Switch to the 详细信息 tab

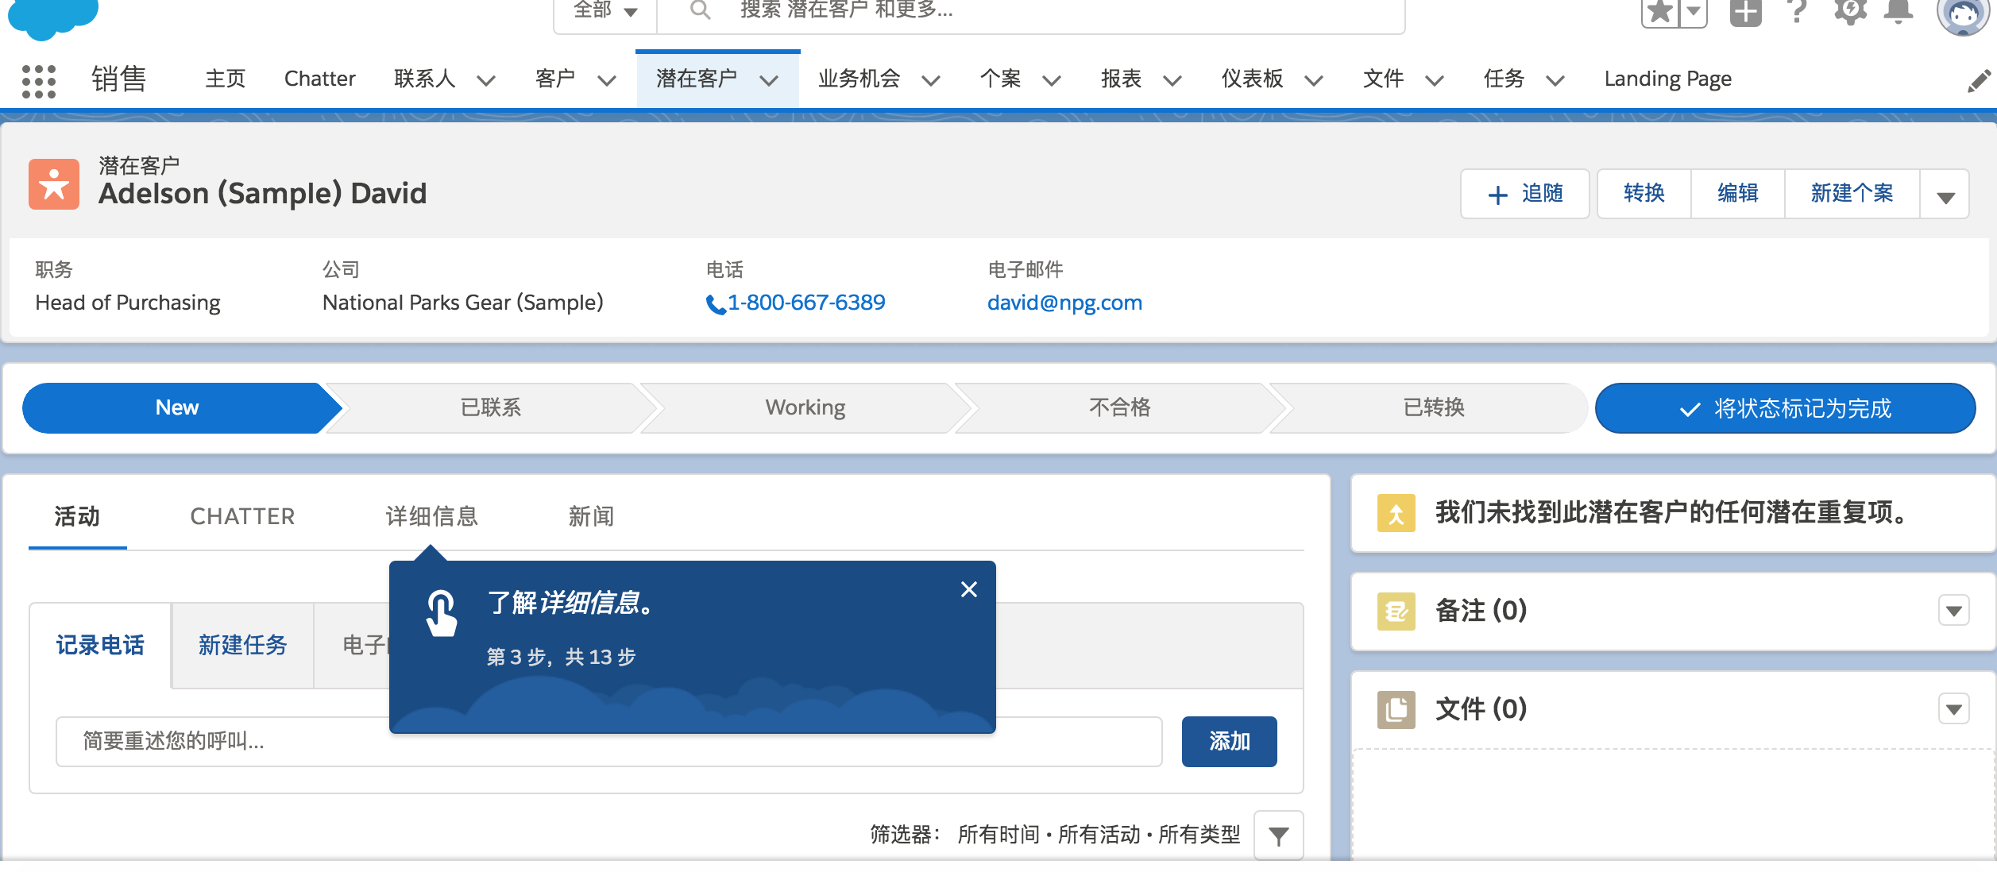[431, 517]
